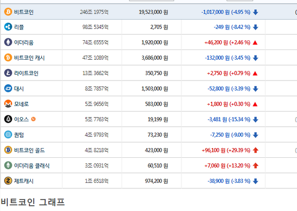
Task: Choose the 모네로 coin name
Action: tap(21, 104)
